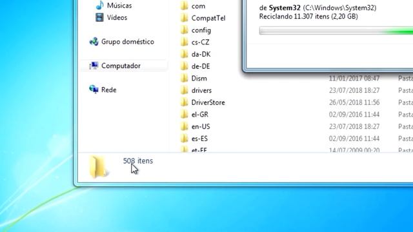Viewport: 413px width, 232px height.
Task: Select the es-ES folder icon
Action: pos(185,139)
